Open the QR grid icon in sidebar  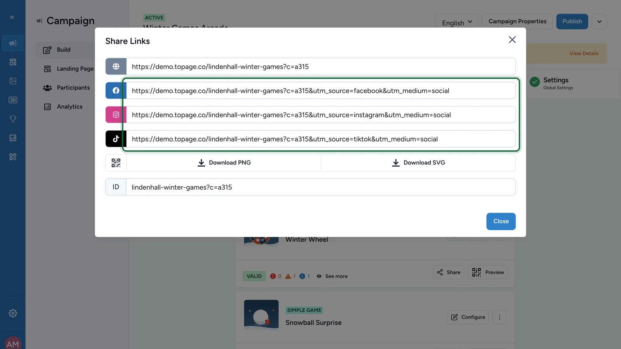(x=13, y=157)
